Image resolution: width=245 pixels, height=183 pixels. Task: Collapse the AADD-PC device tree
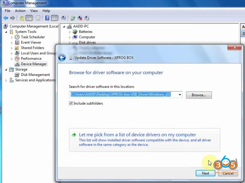coord(64,27)
